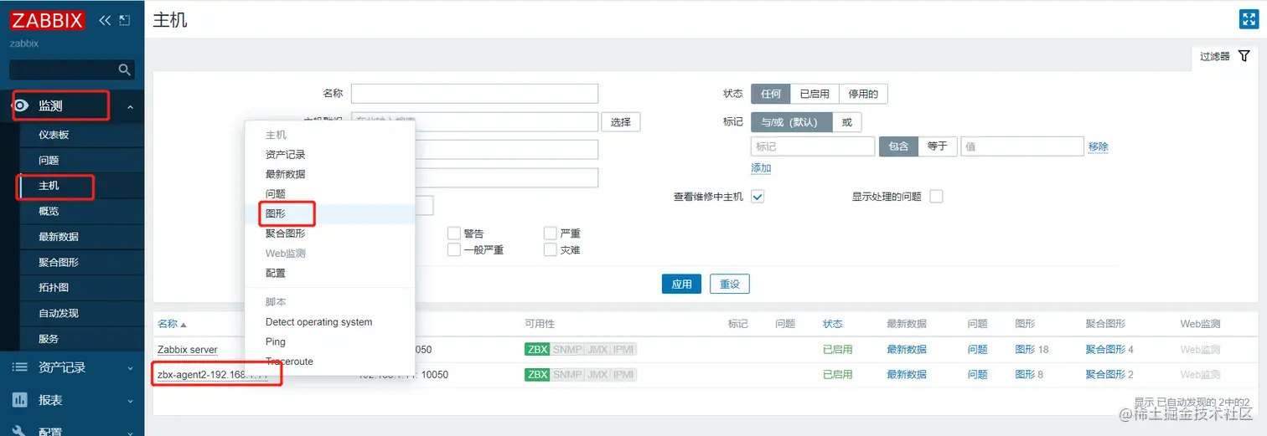1267x436 pixels.
Task: Click the Reports bar chart icon
Action: click(x=21, y=400)
